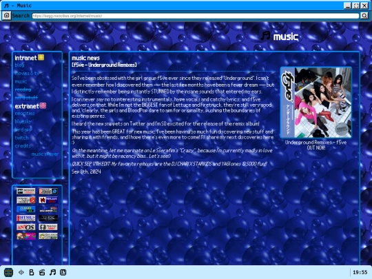Click the '[f5ve – Underground Remixes]' subtitle

[x=104, y=65]
